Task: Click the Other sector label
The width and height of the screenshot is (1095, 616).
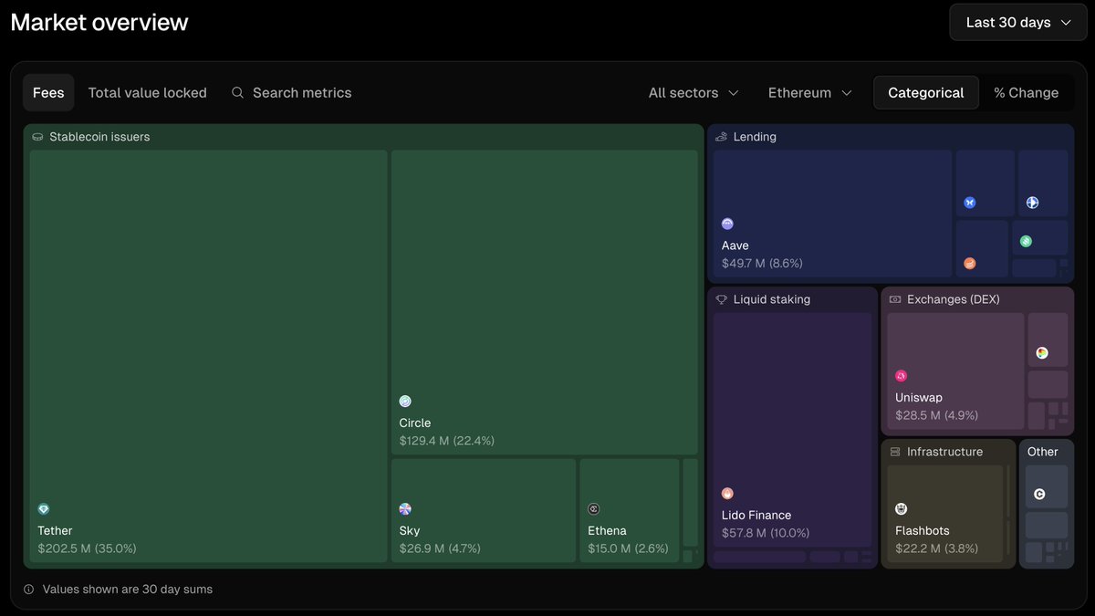Action: pos(1043,452)
